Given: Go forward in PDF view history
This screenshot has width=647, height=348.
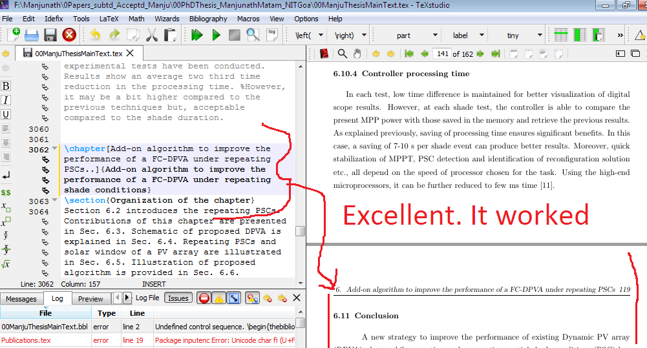Looking at the screenshot, I should click(391, 54).
